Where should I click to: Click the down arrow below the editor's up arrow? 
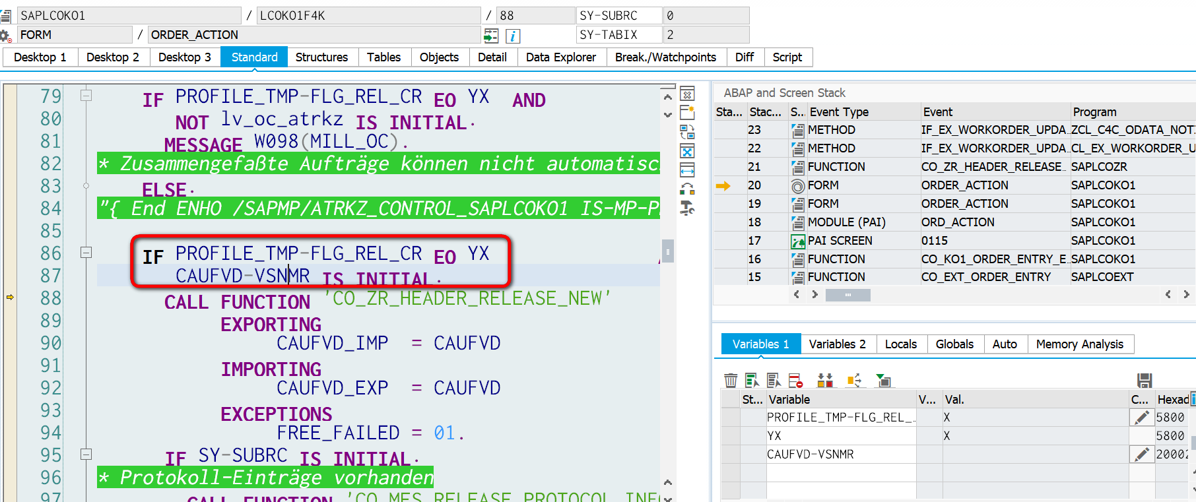tap(667, 114)
